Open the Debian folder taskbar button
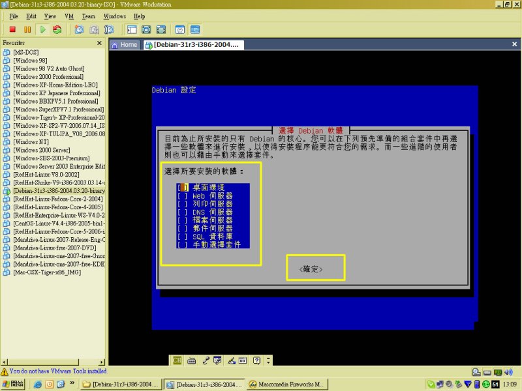 [121, 384]
